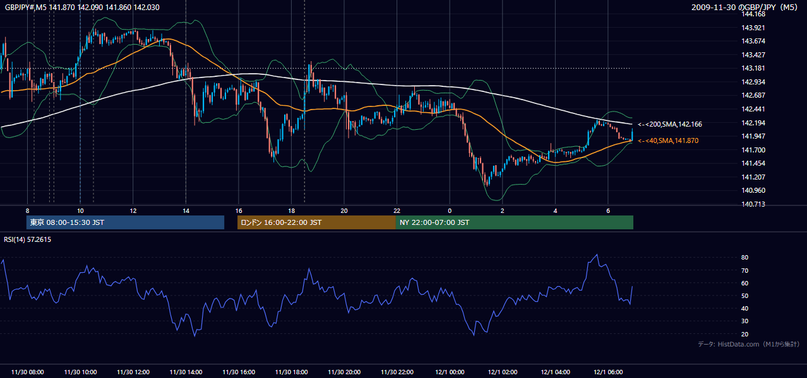
Task: Click the 12/1 00:00 time label
Action: pyautogui.click(x=450, y=372)
